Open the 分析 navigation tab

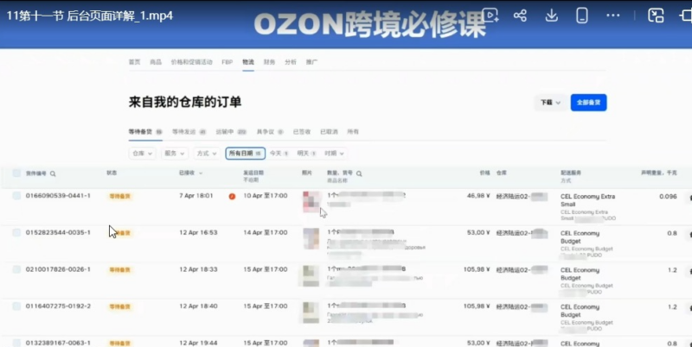pyautogui.click(x=291, y=62)
